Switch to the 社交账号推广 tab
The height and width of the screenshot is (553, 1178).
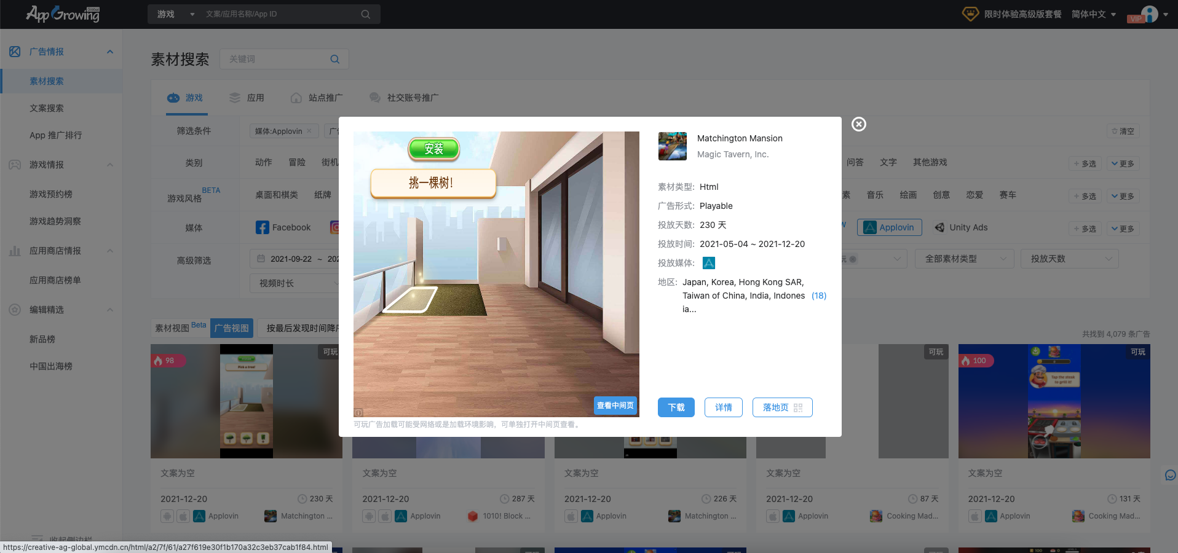pos(405,98)
